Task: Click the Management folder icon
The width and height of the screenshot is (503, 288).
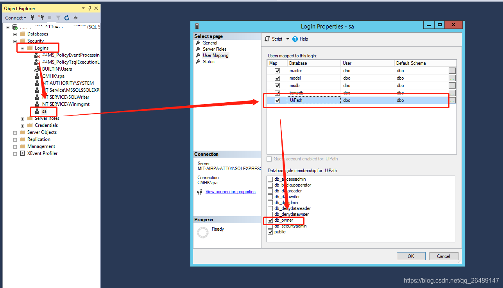Action: 22,146
